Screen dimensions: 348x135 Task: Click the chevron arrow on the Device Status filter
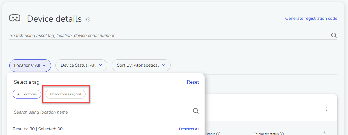(x=100, y=65)
